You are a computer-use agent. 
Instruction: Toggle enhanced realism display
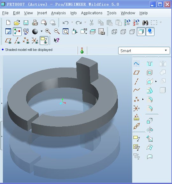click(x=150, y=32)
